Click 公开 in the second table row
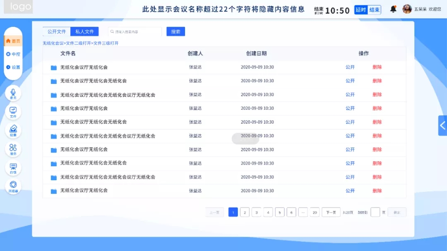The height and width of the screenshot is (251, 447). (350, 81)
